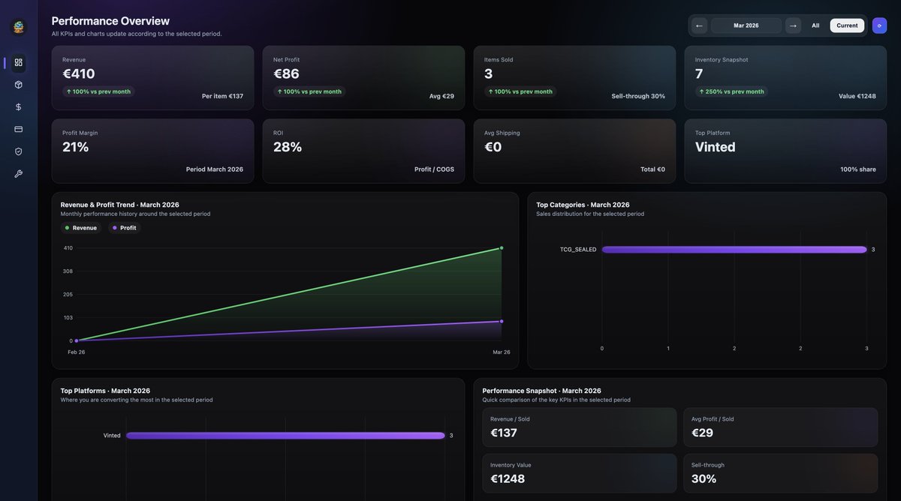Click the 100% share text
901x501 pixels.
(x=858, y=169)
